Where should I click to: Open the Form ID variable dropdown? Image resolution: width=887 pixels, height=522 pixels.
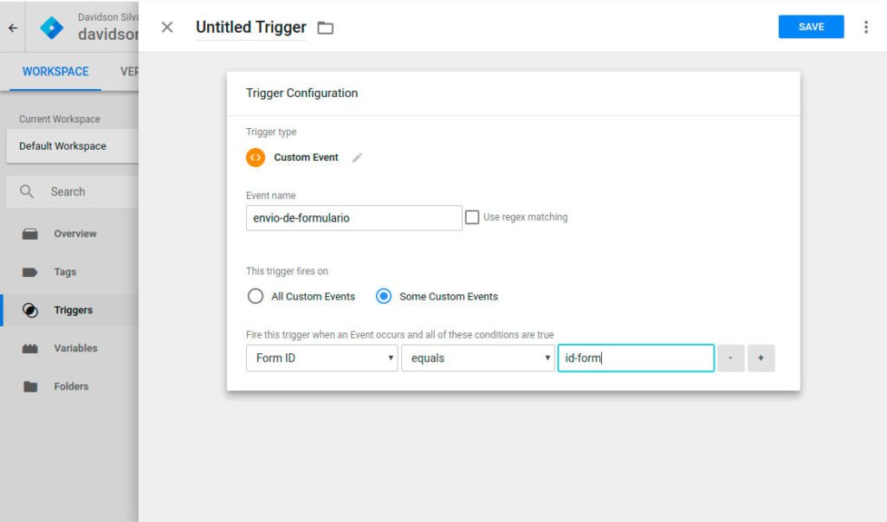coord(321,358)
